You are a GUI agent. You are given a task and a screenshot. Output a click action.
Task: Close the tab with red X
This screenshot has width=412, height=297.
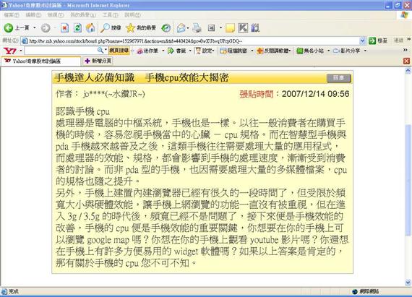point(406,61)
